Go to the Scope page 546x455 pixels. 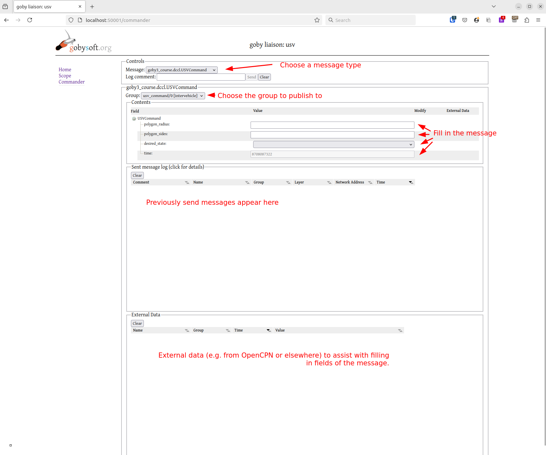tap(65, 76)
